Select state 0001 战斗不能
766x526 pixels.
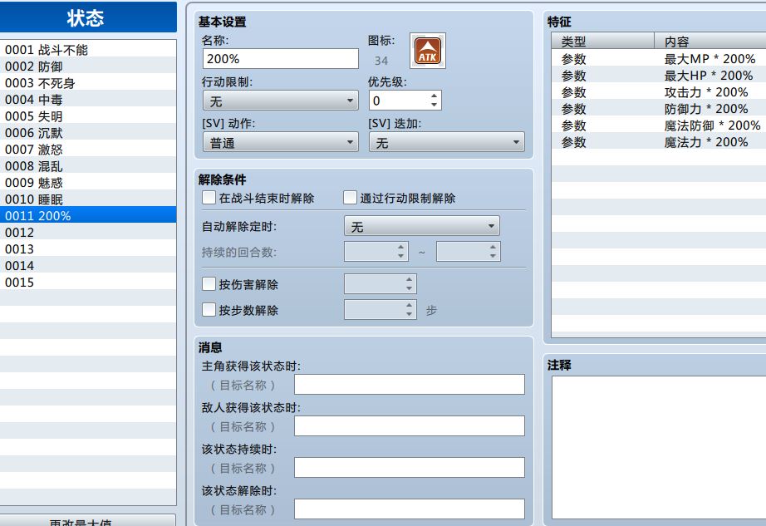tap(88, 49)
